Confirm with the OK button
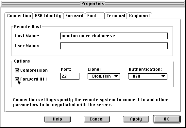Screen dimensions: 186x128 coord(167,119)
